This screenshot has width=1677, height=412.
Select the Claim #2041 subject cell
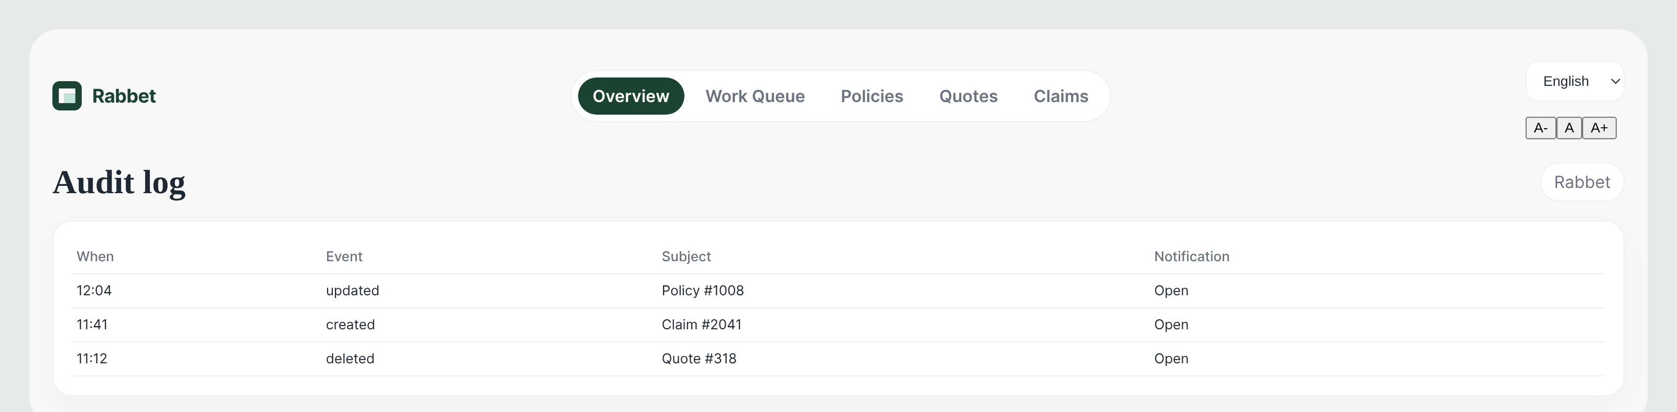pos(702,324)
